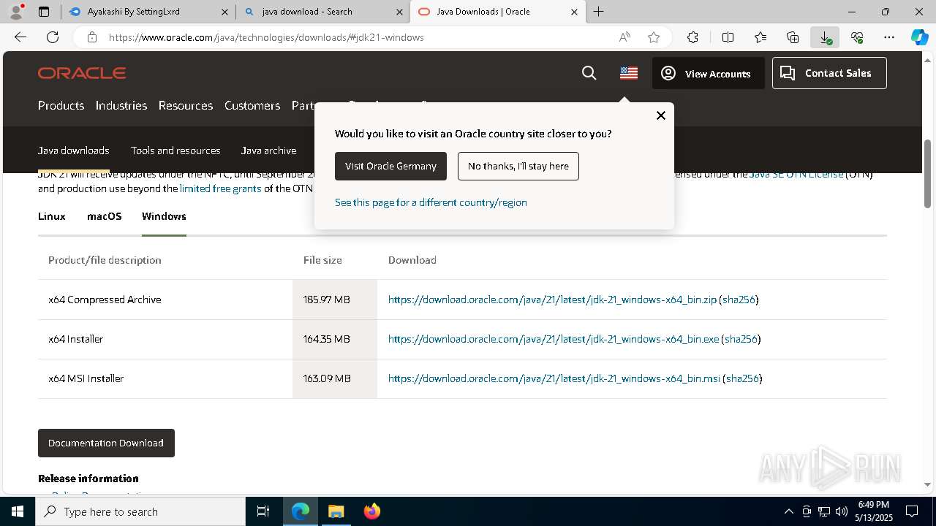
Task: Open sha256 for the MSI installer
Action: (742, 378)
